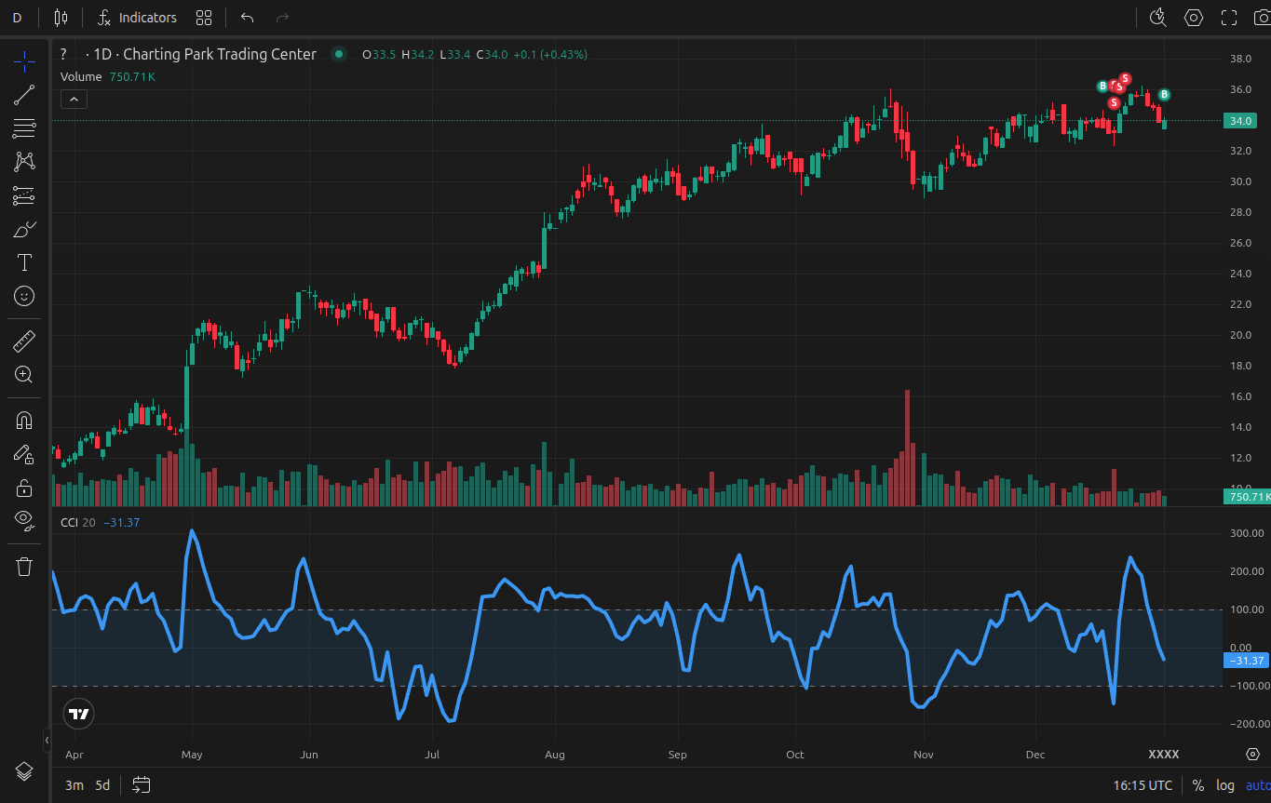Toggle lock all drawings

tap(24, 488)
